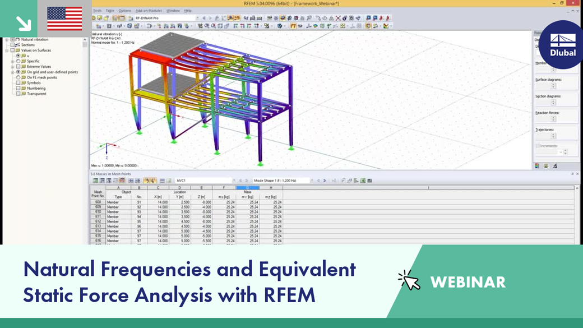Screen dimensions: 583x328
Task: Select row header 612 in table
Action: (98, 221)
